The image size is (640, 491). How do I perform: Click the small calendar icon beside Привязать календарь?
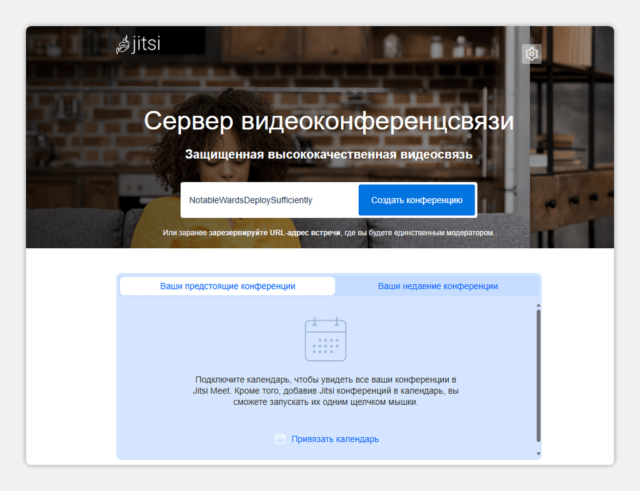[280, 439]
